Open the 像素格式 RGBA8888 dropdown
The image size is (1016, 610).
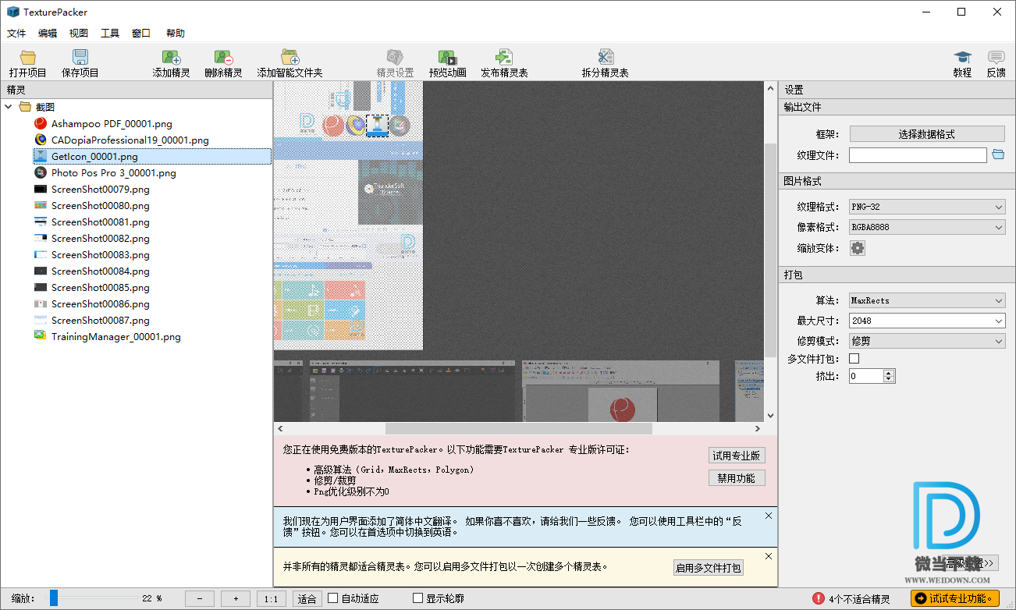click(x=927, y=227)
